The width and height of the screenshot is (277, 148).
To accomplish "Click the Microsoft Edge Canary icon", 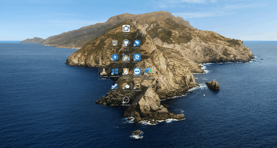I will (148, 71).
